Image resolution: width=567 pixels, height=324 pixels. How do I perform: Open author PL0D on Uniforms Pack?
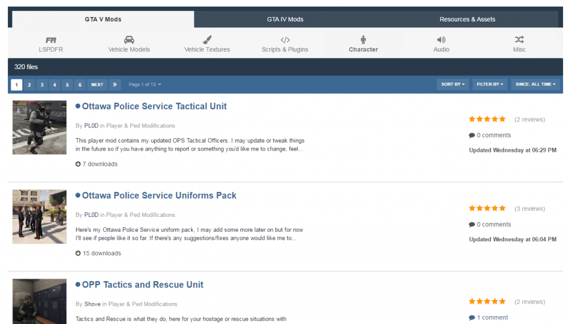(91, 215)
